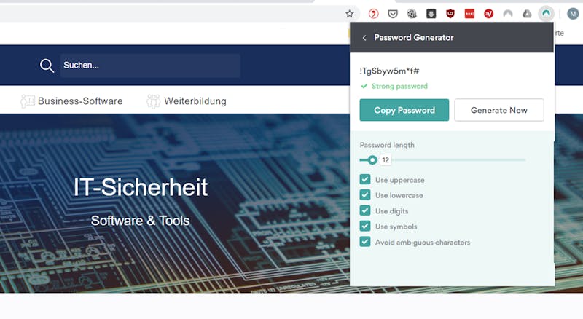The image size is (583, 319).
Task: Toggle the Use digits checkbox
Action: pyautogui.click(x=365, y=210)
